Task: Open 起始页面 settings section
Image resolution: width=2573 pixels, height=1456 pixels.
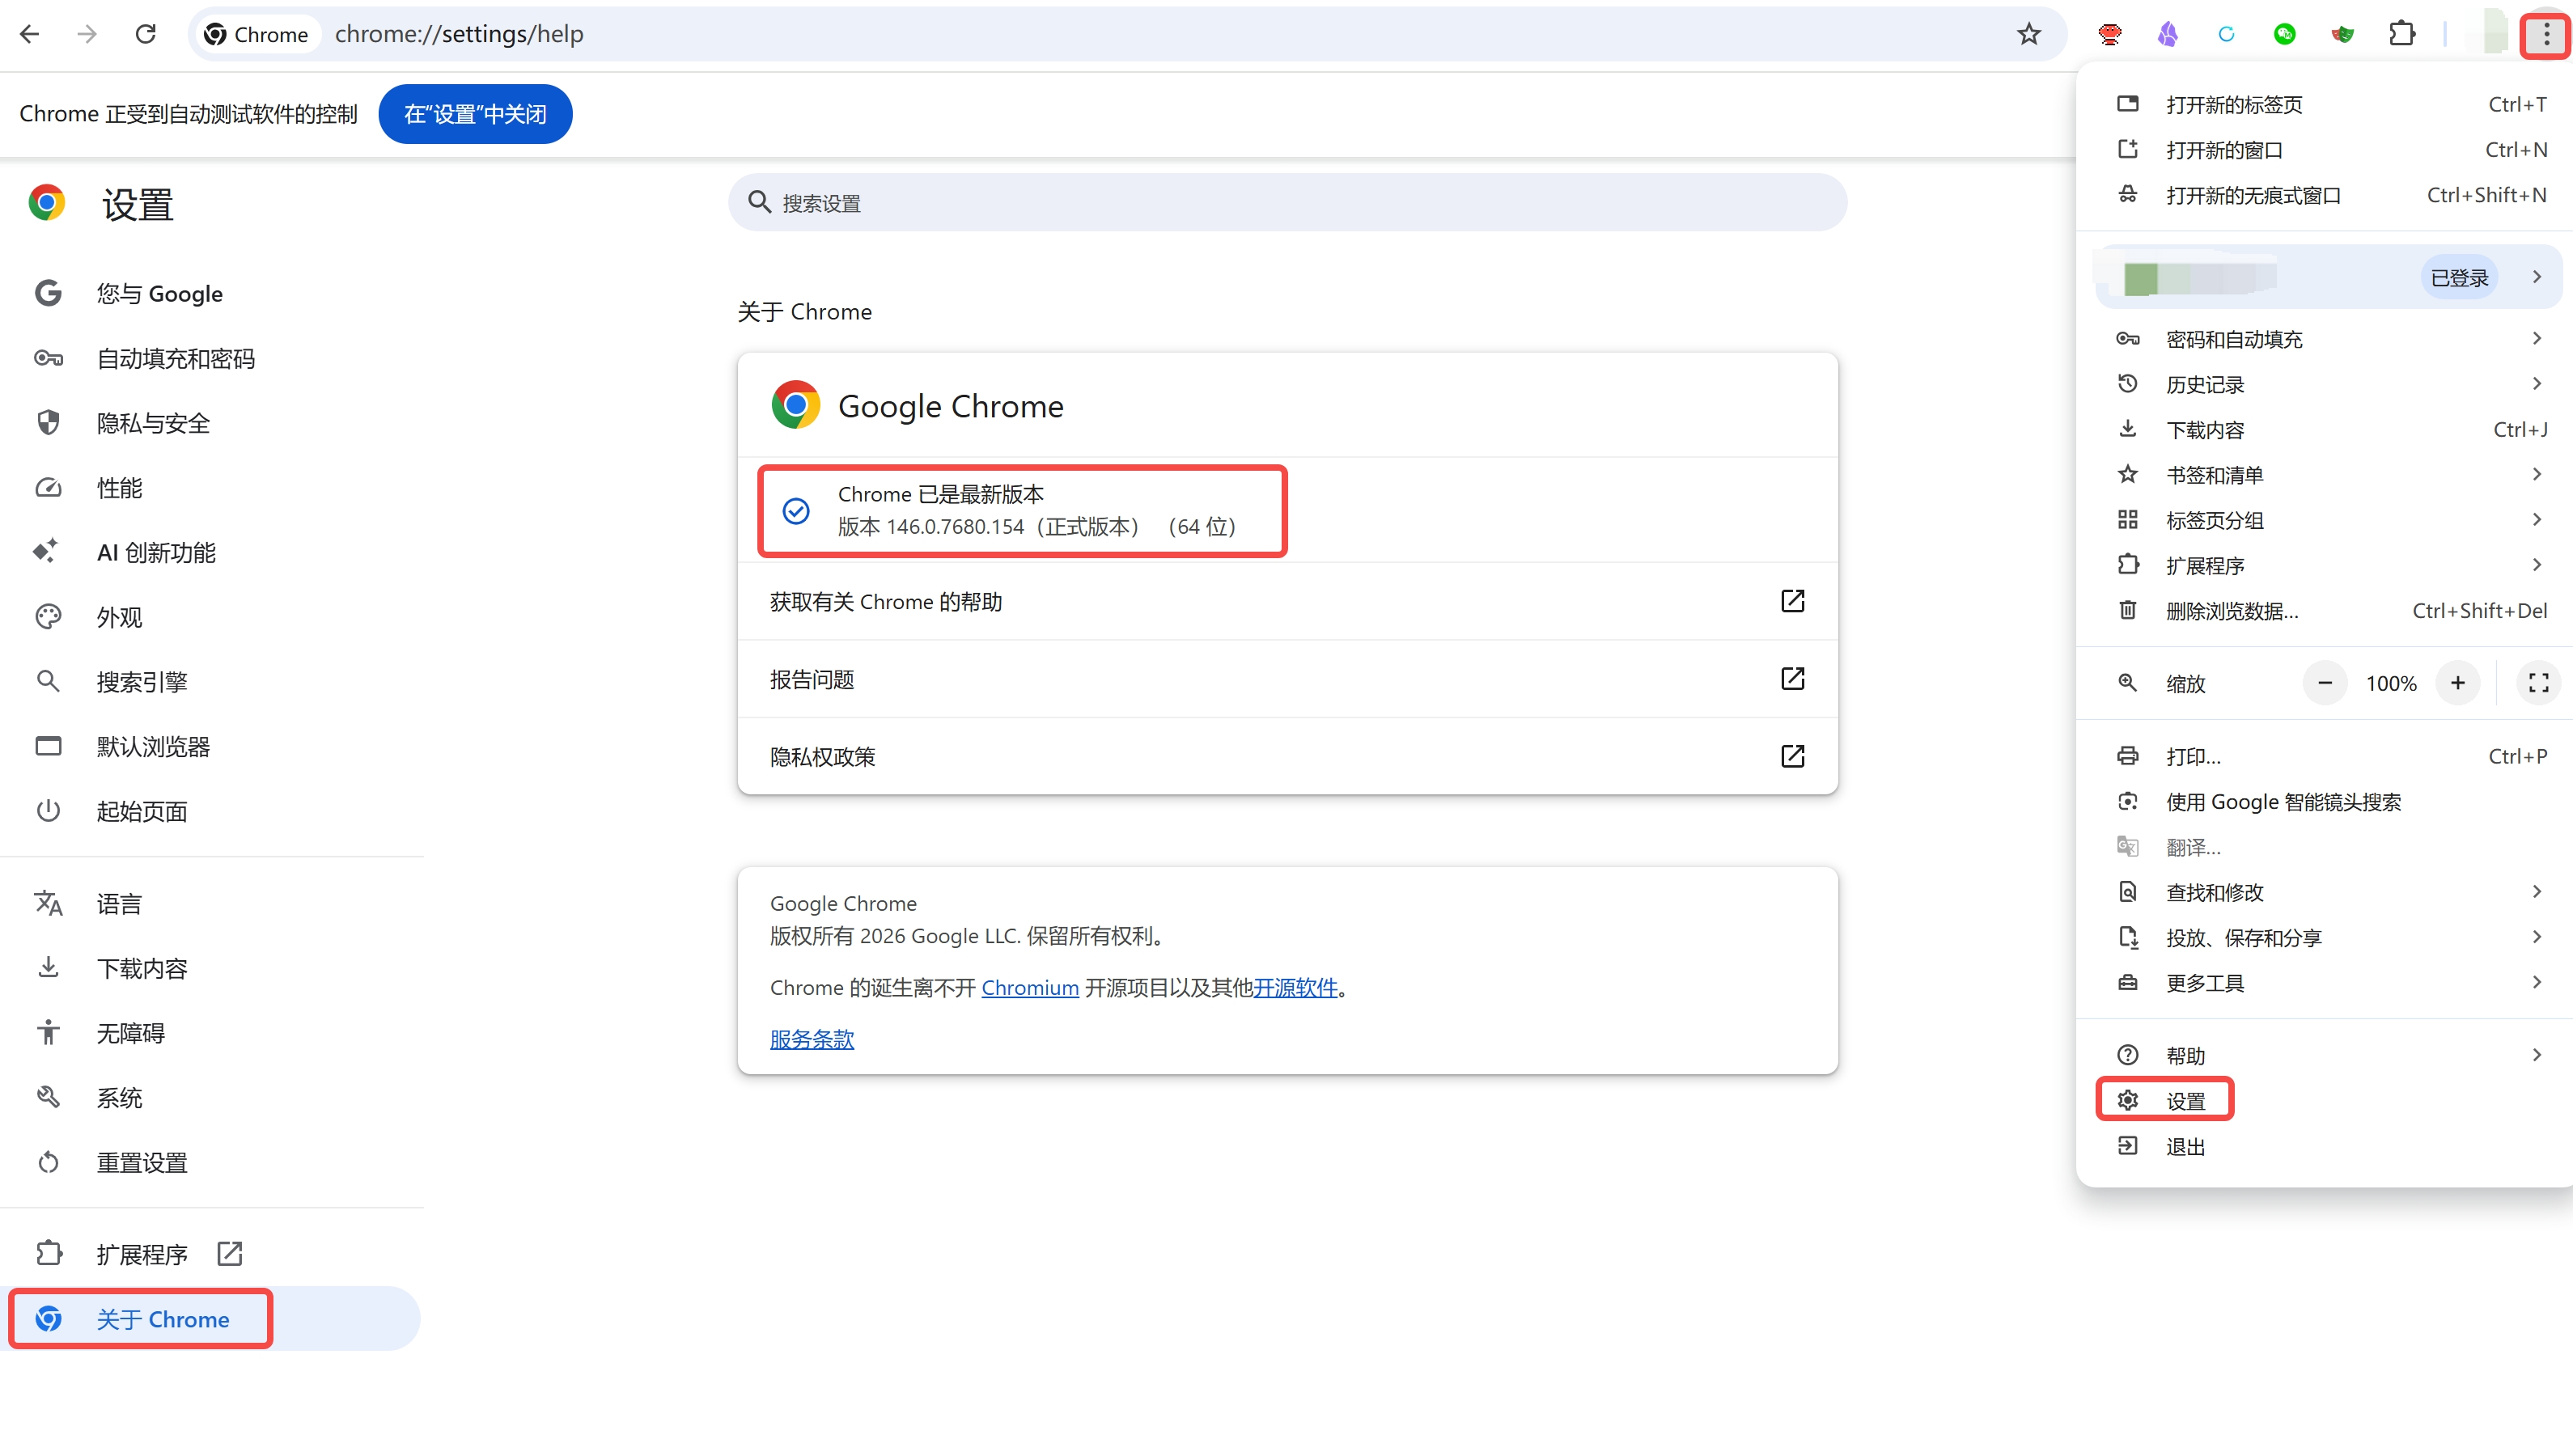Action: coord(212,811)
